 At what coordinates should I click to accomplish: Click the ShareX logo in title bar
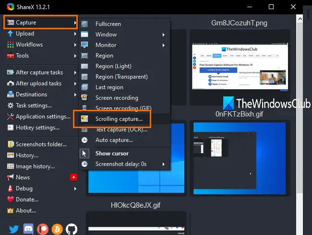11,7
